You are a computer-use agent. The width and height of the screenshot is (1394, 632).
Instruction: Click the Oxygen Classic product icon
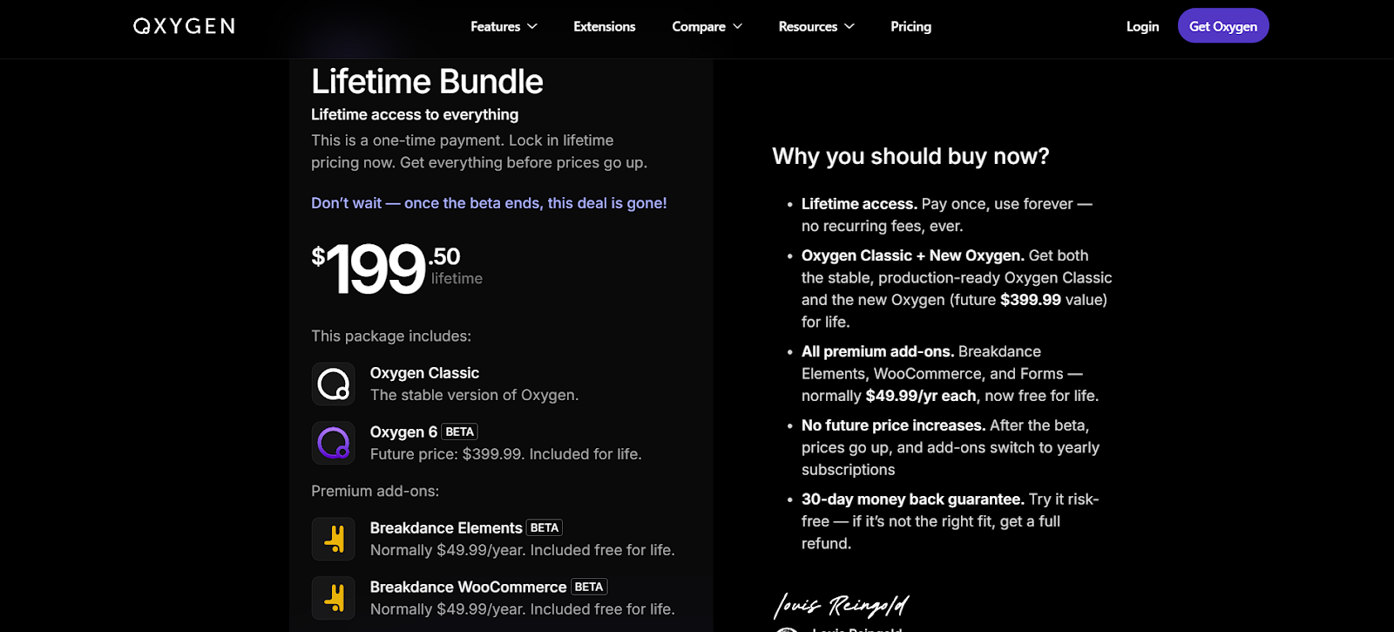pos(333,384)
